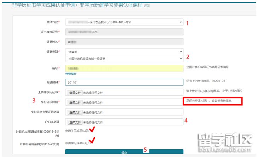This screenshot has width=257, height=157.
Task: Click the 请上传bmp, jpg, png格式 hint text
Action: [216, 90]
